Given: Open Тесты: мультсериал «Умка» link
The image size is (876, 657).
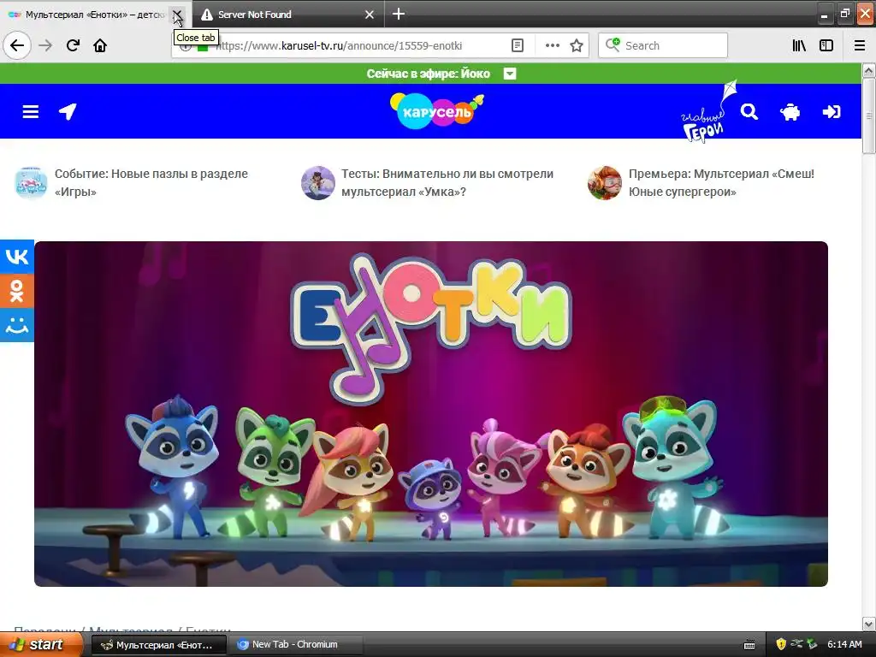Looking at the screenshot, I should coord(447,183).
